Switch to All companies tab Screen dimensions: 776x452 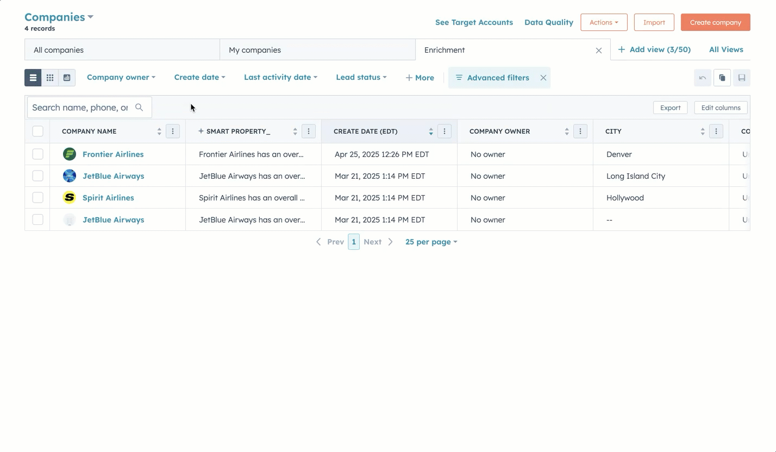(x=122, y=50)
